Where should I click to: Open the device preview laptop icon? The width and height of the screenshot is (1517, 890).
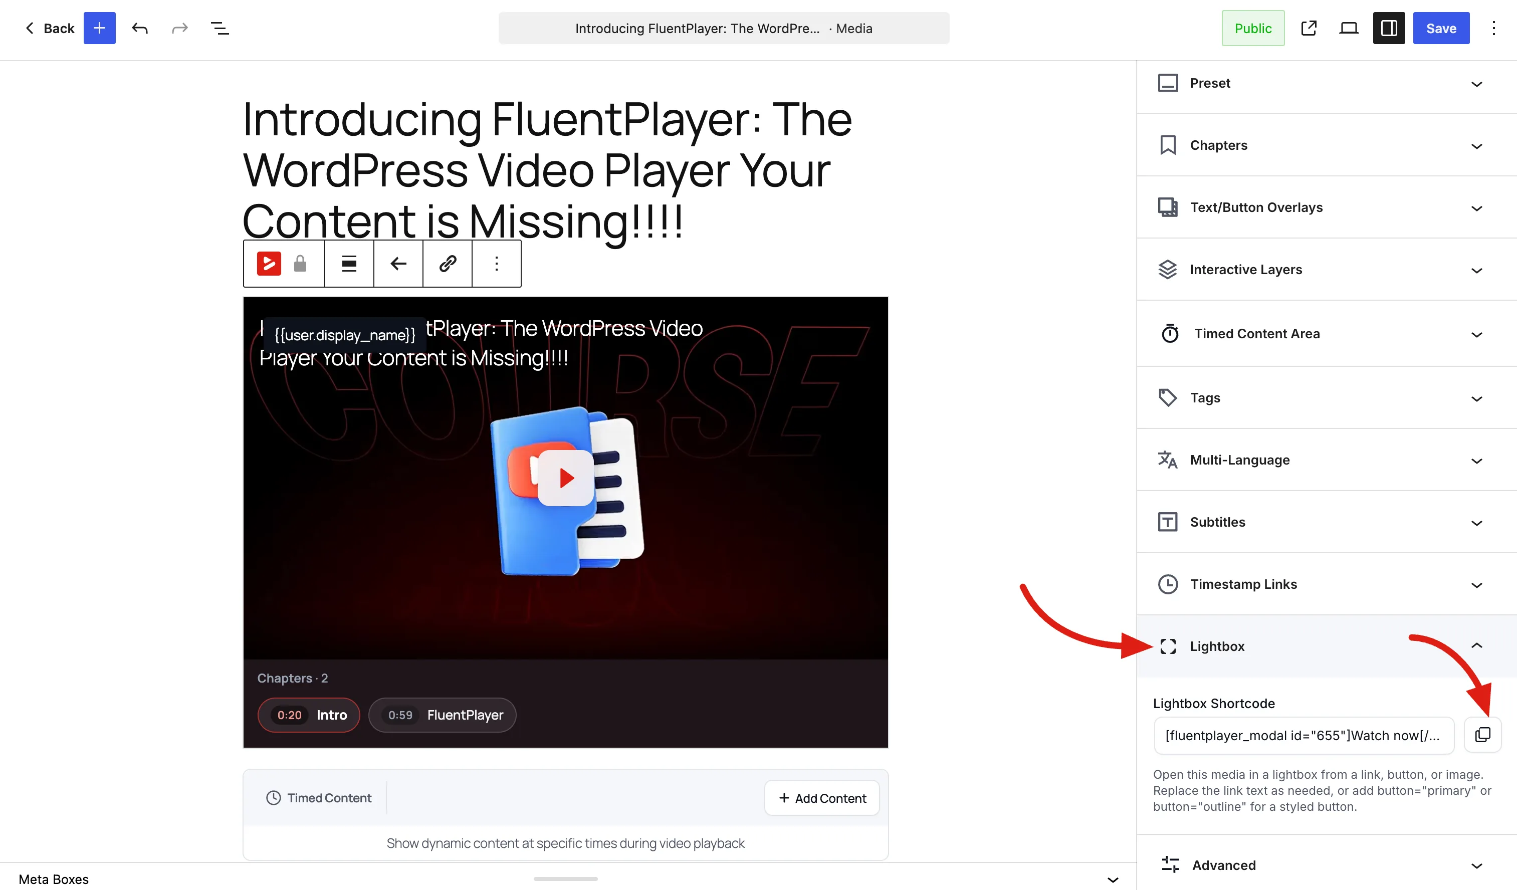pyautogui.click(x=1349, y=28)
